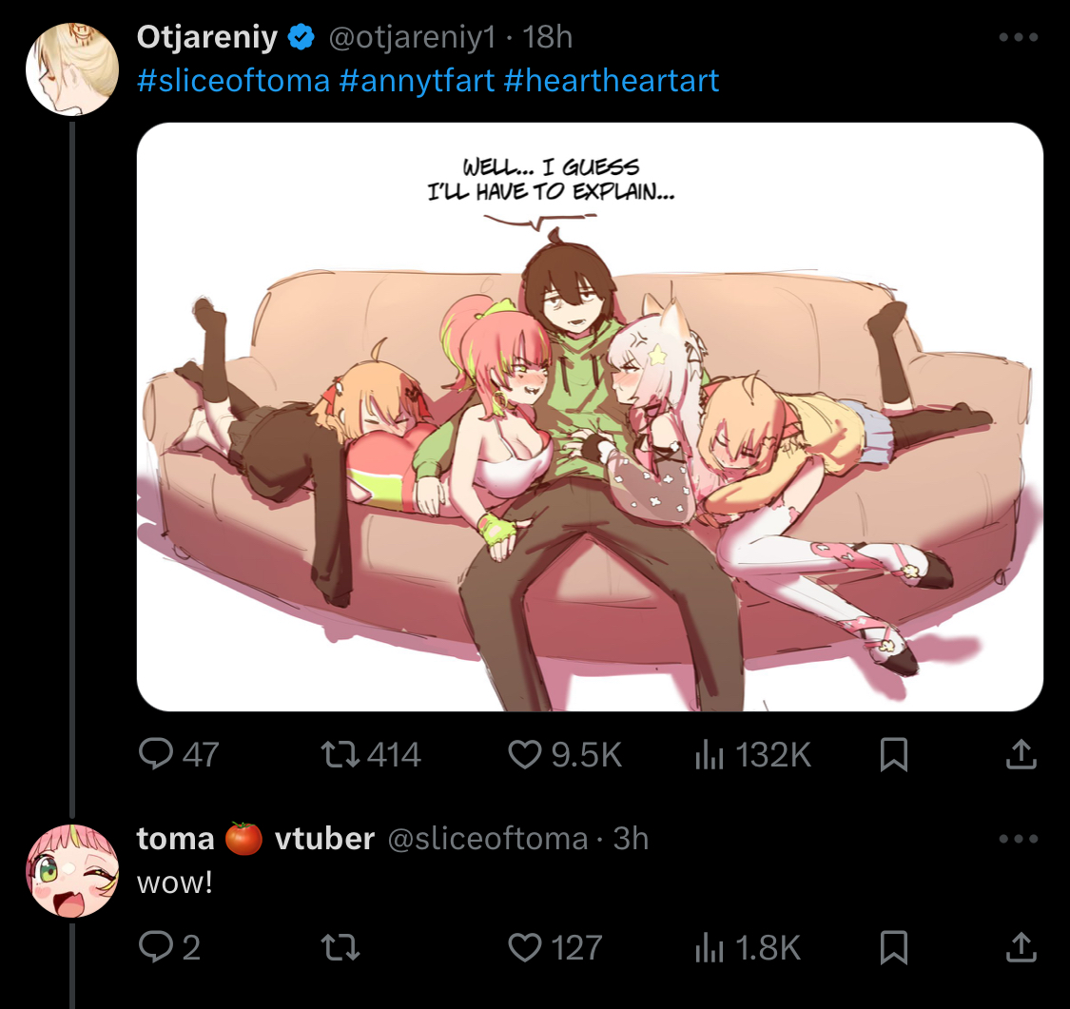The height and width of the screenshot is (1009, 1070).
Task: Bookmark toma's reply
Action: (893, 947)
